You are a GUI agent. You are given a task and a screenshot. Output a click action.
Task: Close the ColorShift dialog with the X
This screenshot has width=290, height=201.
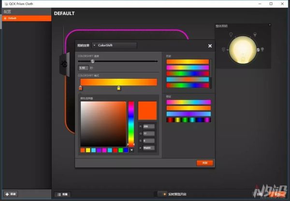point(210,46)
